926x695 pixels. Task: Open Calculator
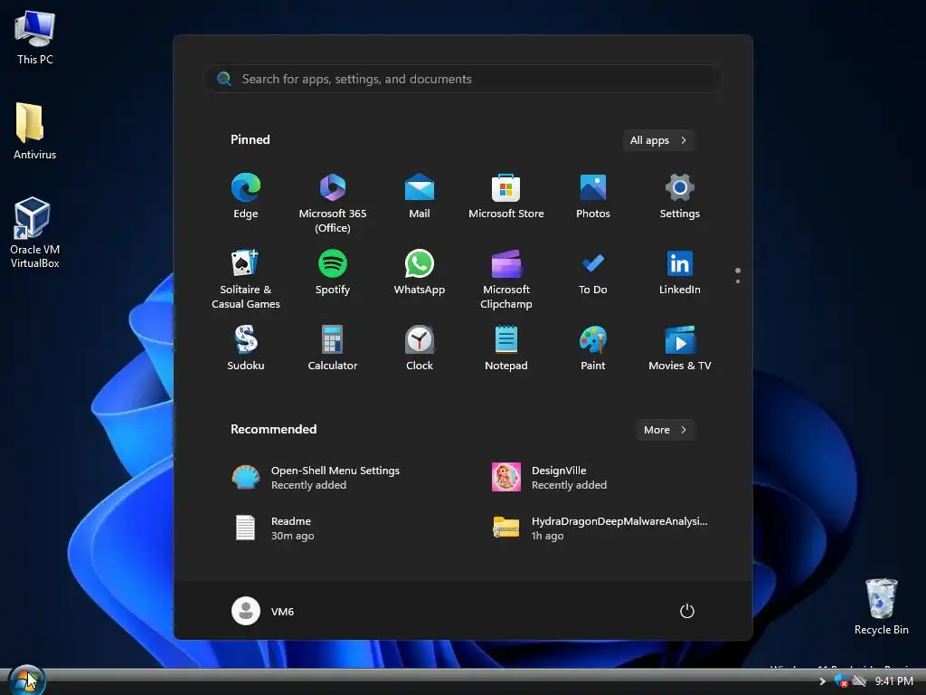(333, 348)
